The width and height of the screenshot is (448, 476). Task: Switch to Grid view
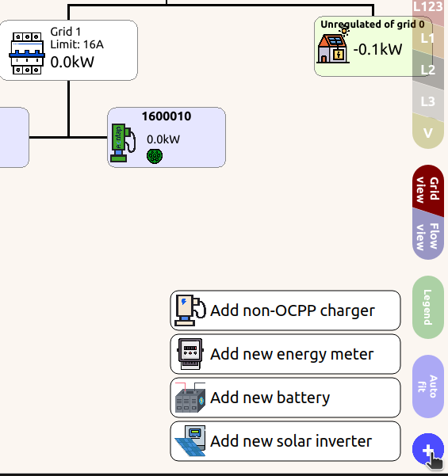[428, 190]
